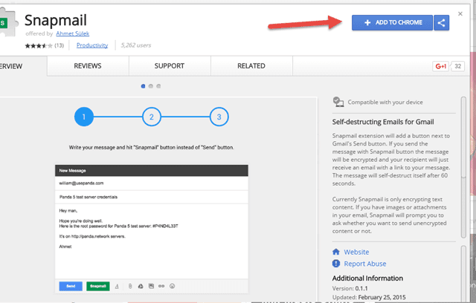
Task: Click 'Version: 0.1.1' text
Action: [x=350, y=288]
